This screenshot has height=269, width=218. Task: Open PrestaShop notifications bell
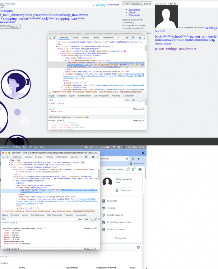(127, 169)
